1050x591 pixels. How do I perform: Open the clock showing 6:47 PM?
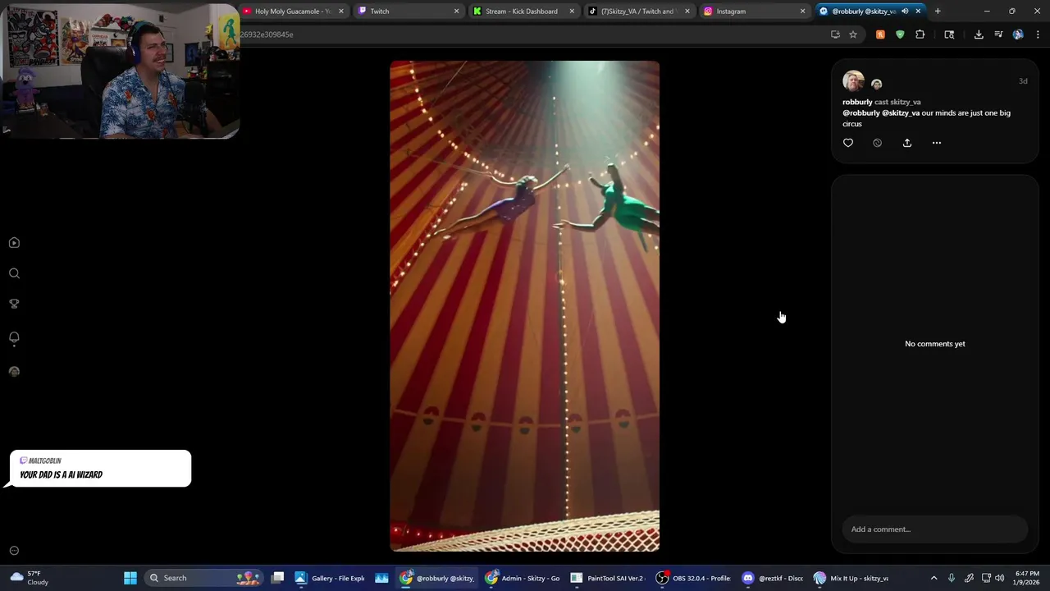[1027, 578]
